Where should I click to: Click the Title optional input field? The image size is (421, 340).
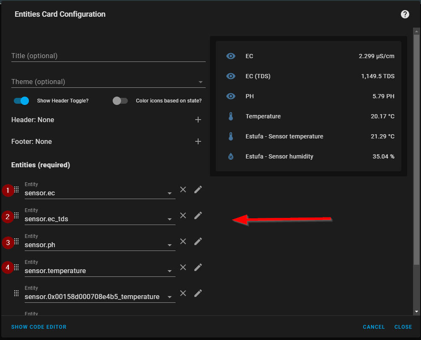pyautogui.click(x=108, y=56)
